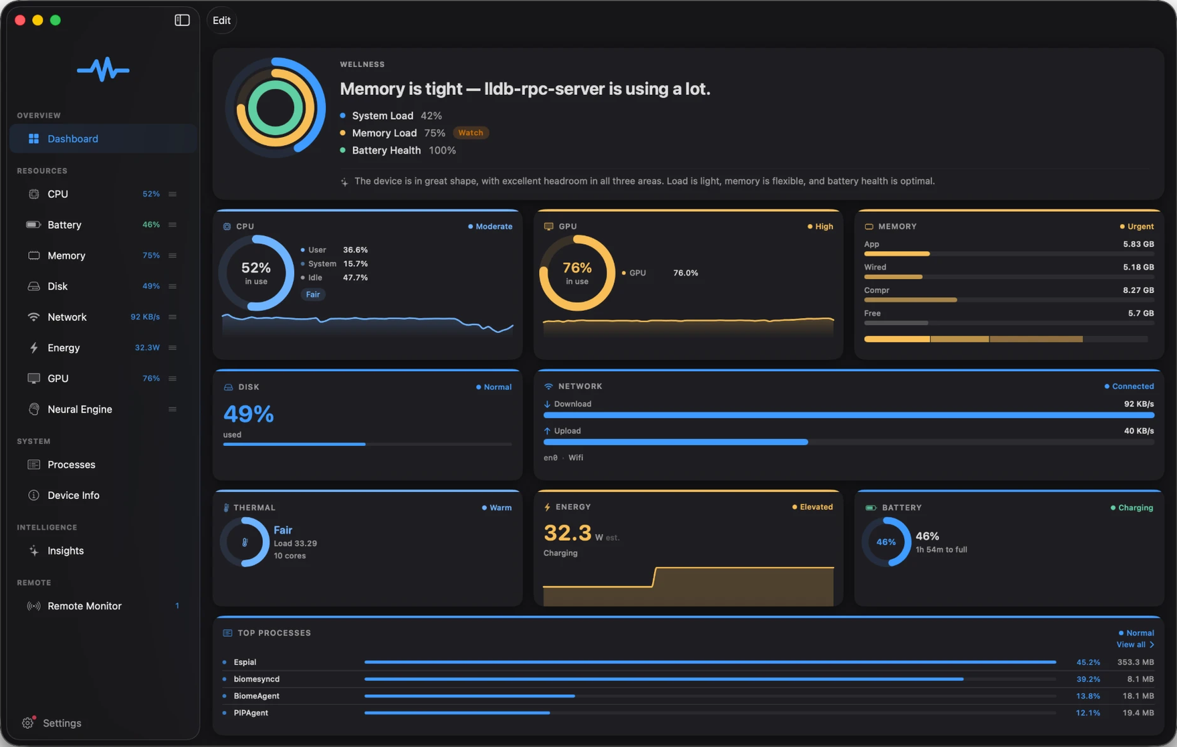Click the app pulse logo in sidebar

point(103,70)
